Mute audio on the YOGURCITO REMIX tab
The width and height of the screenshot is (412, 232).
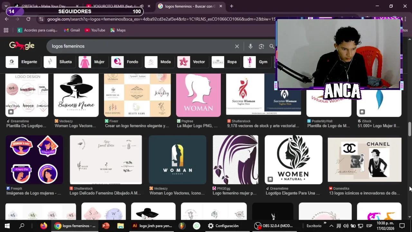(142, 6)
